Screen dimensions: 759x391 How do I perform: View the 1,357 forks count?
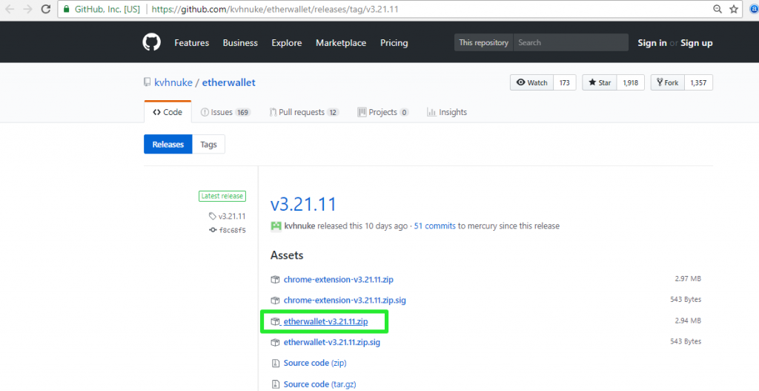[x=698, y=82]
